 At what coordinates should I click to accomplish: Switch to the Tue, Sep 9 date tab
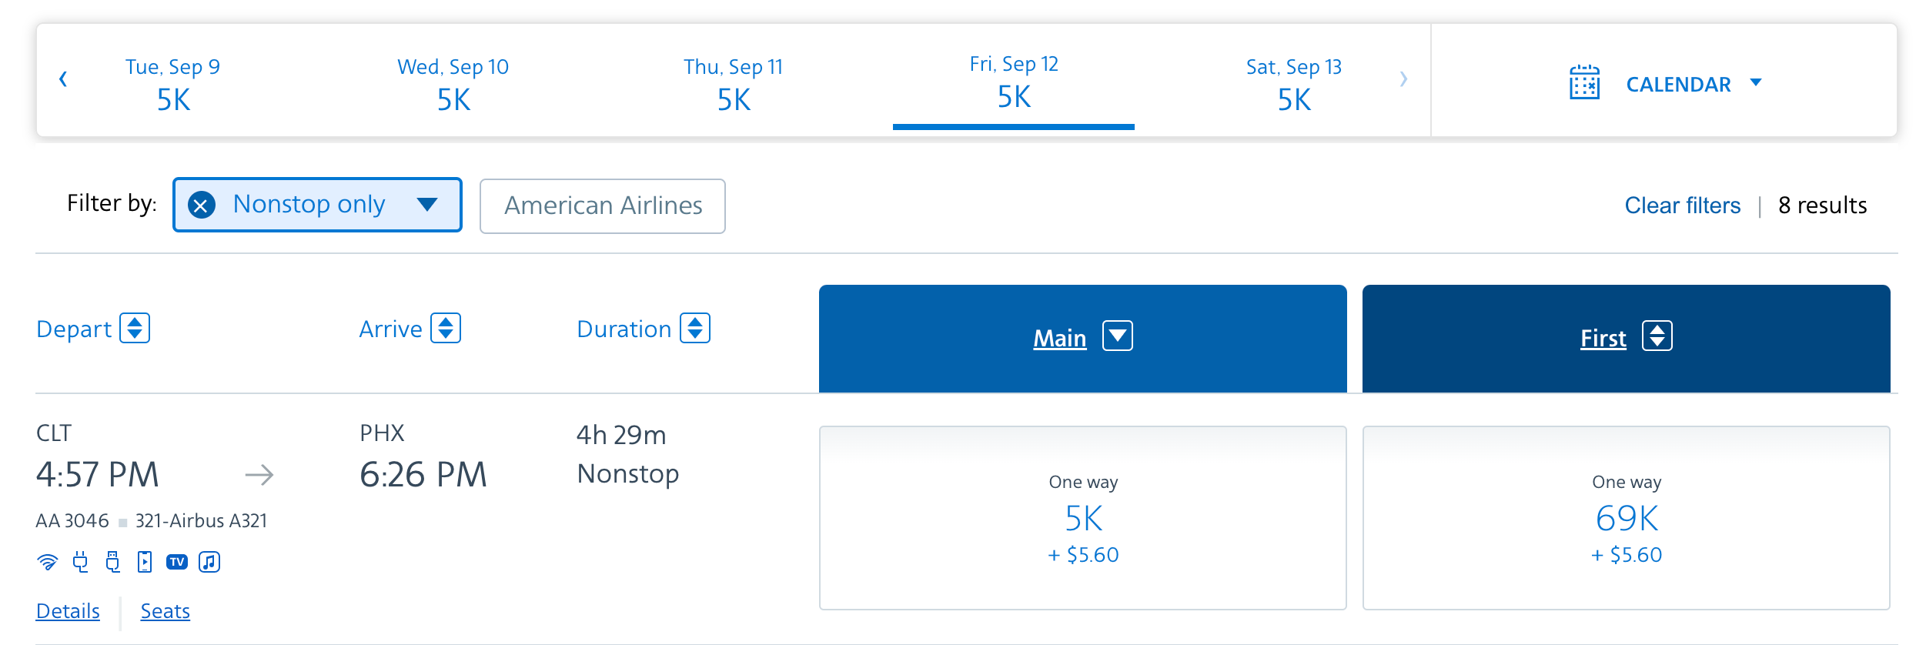[172, 82]
